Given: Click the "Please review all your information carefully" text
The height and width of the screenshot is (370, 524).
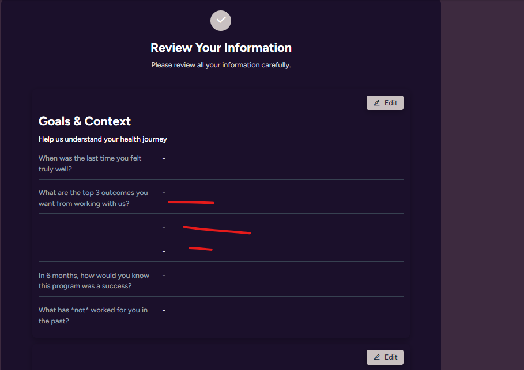Looking at the screenshot, I should pyautogui.click(x=221, y=65).
